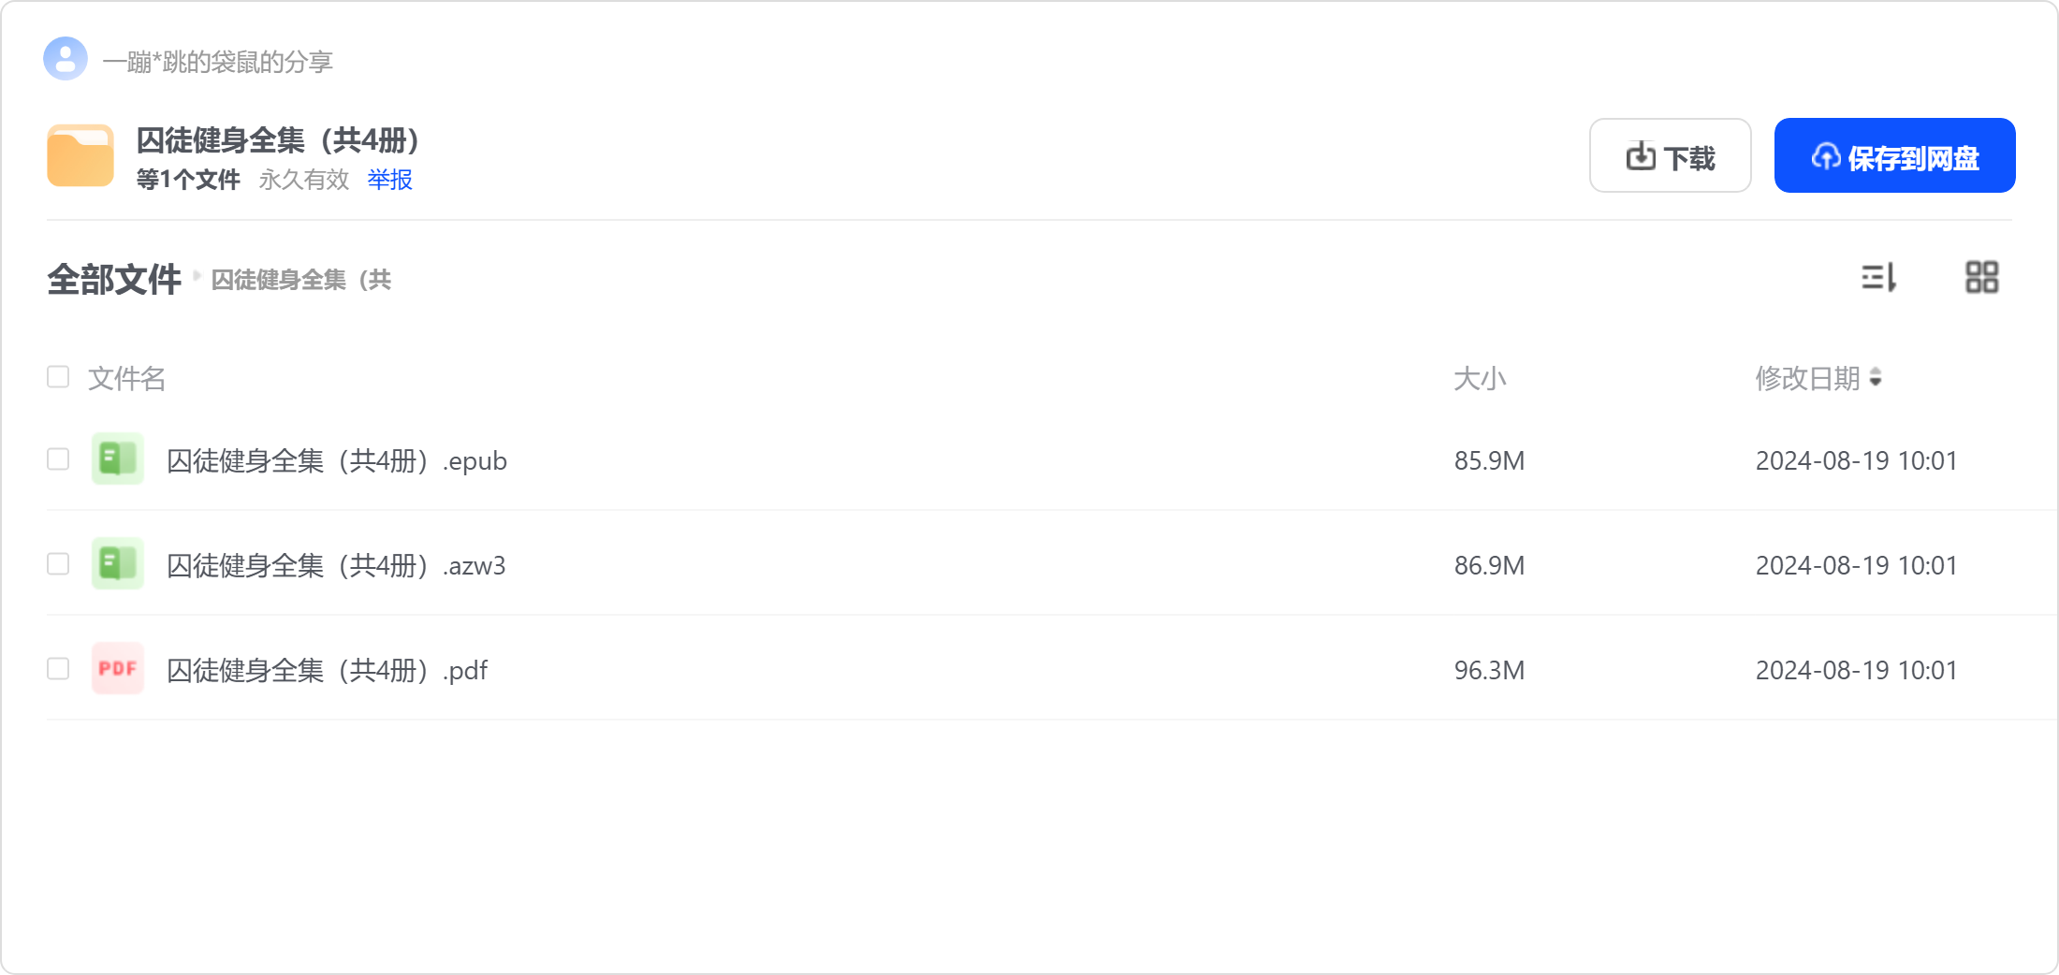2059x975 pixels.
Task: Toggle the select-all 文件名 checkbox
Action: tap(58, 377)
